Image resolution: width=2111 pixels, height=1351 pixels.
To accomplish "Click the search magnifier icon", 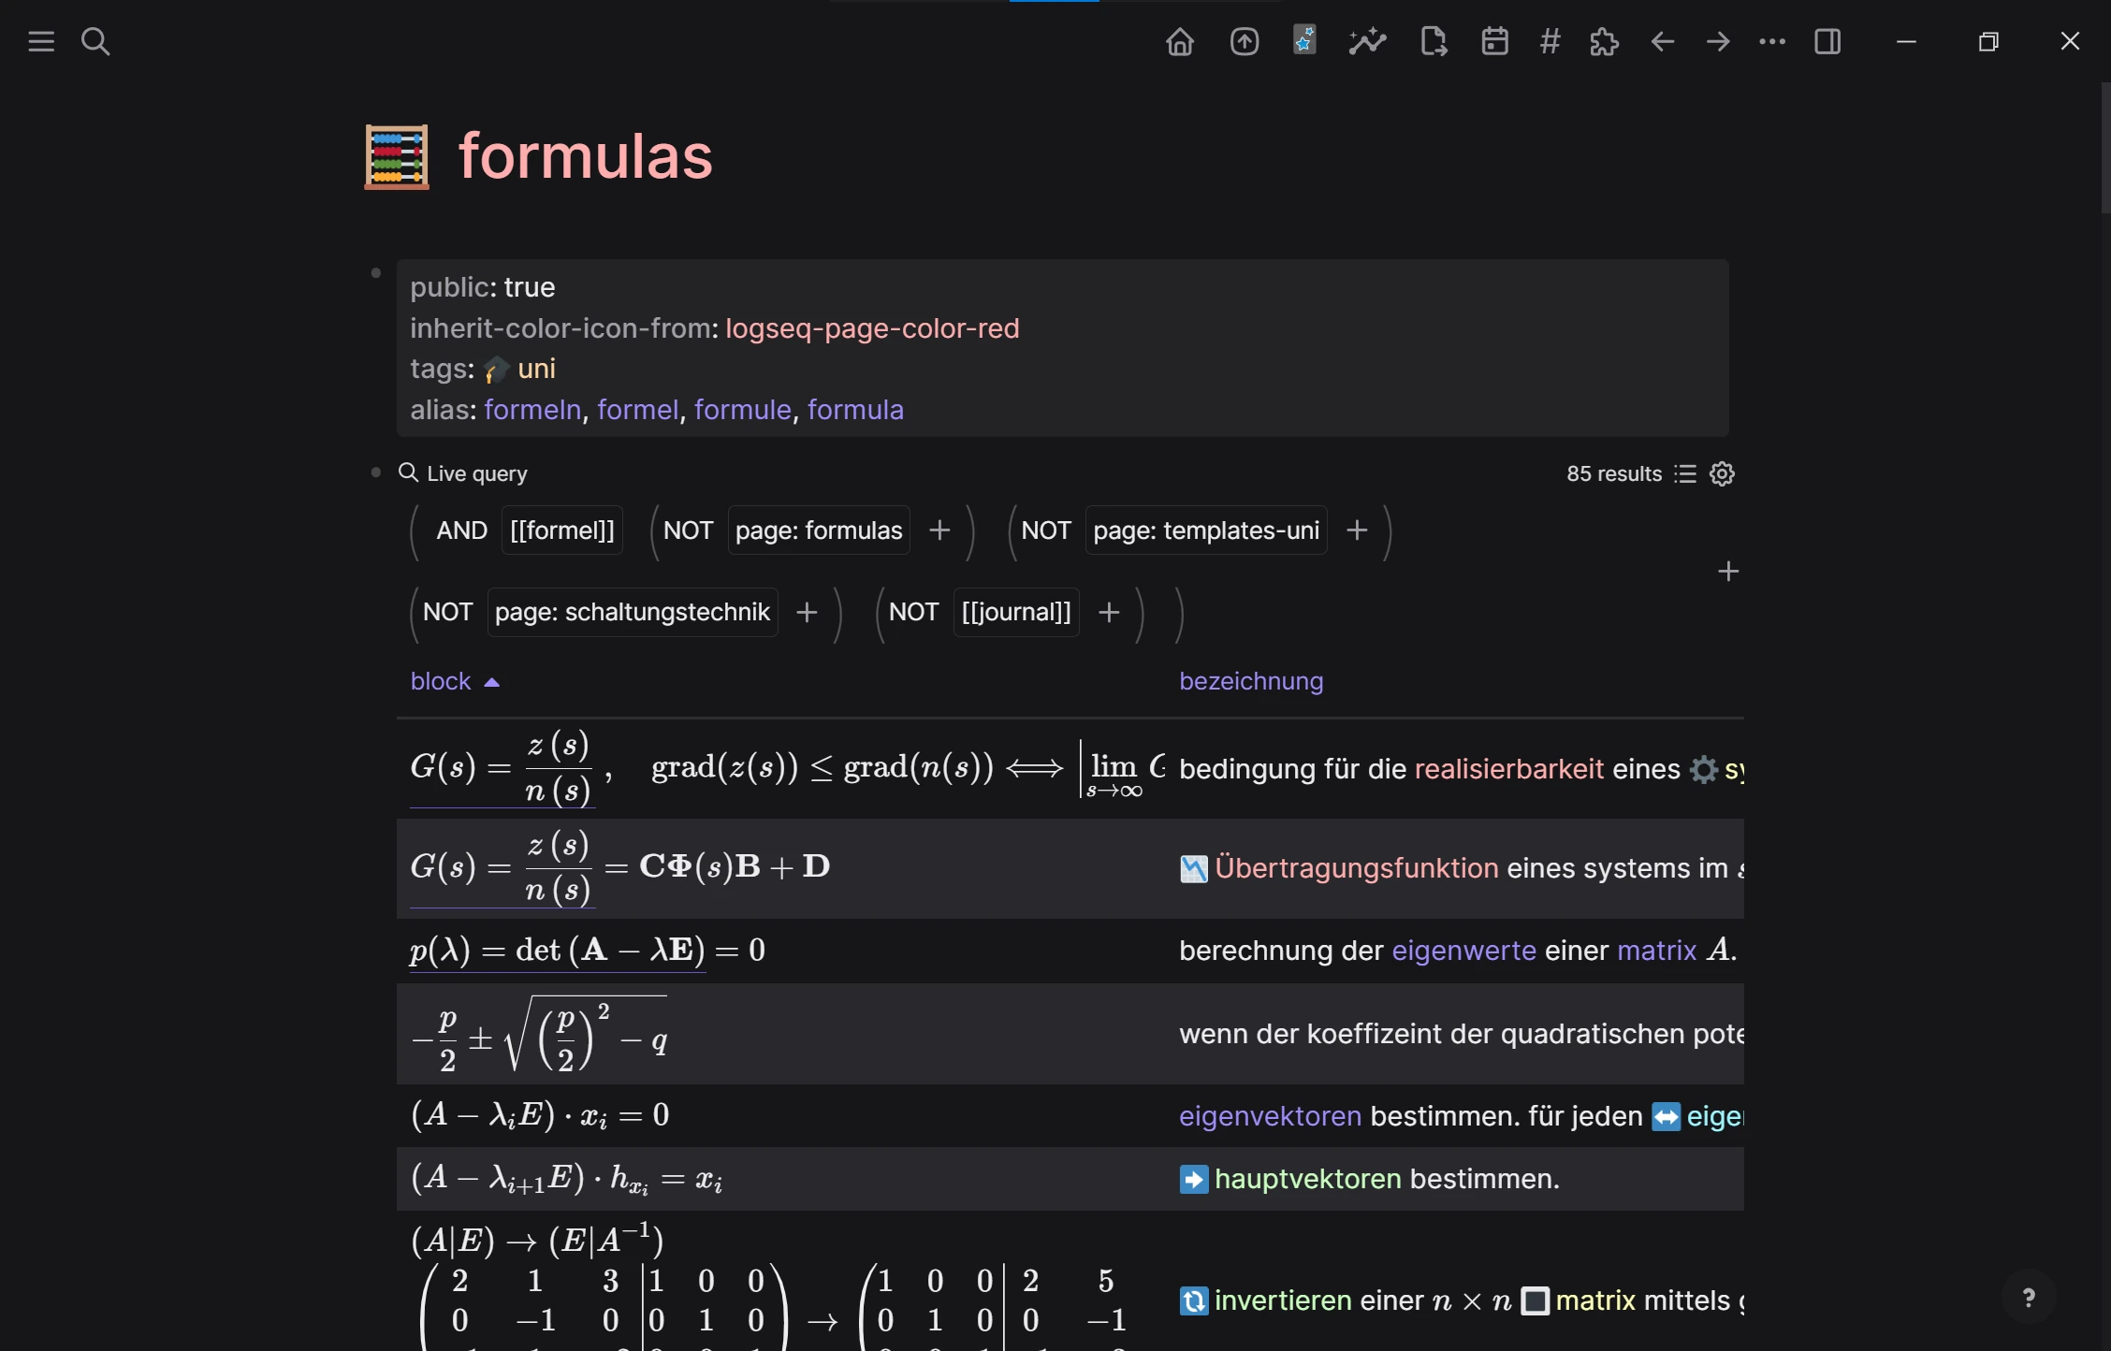I will tap(95, 41).
